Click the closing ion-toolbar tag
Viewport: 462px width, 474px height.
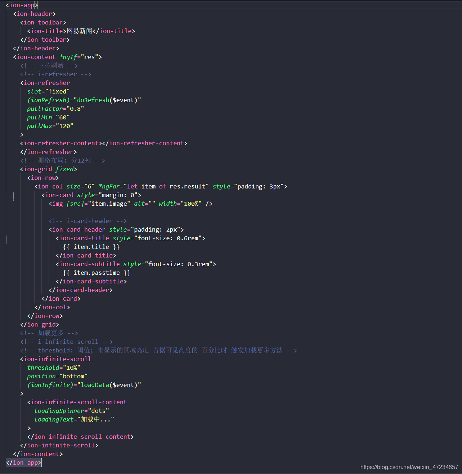pyautogui.click(x=45, y=40)
